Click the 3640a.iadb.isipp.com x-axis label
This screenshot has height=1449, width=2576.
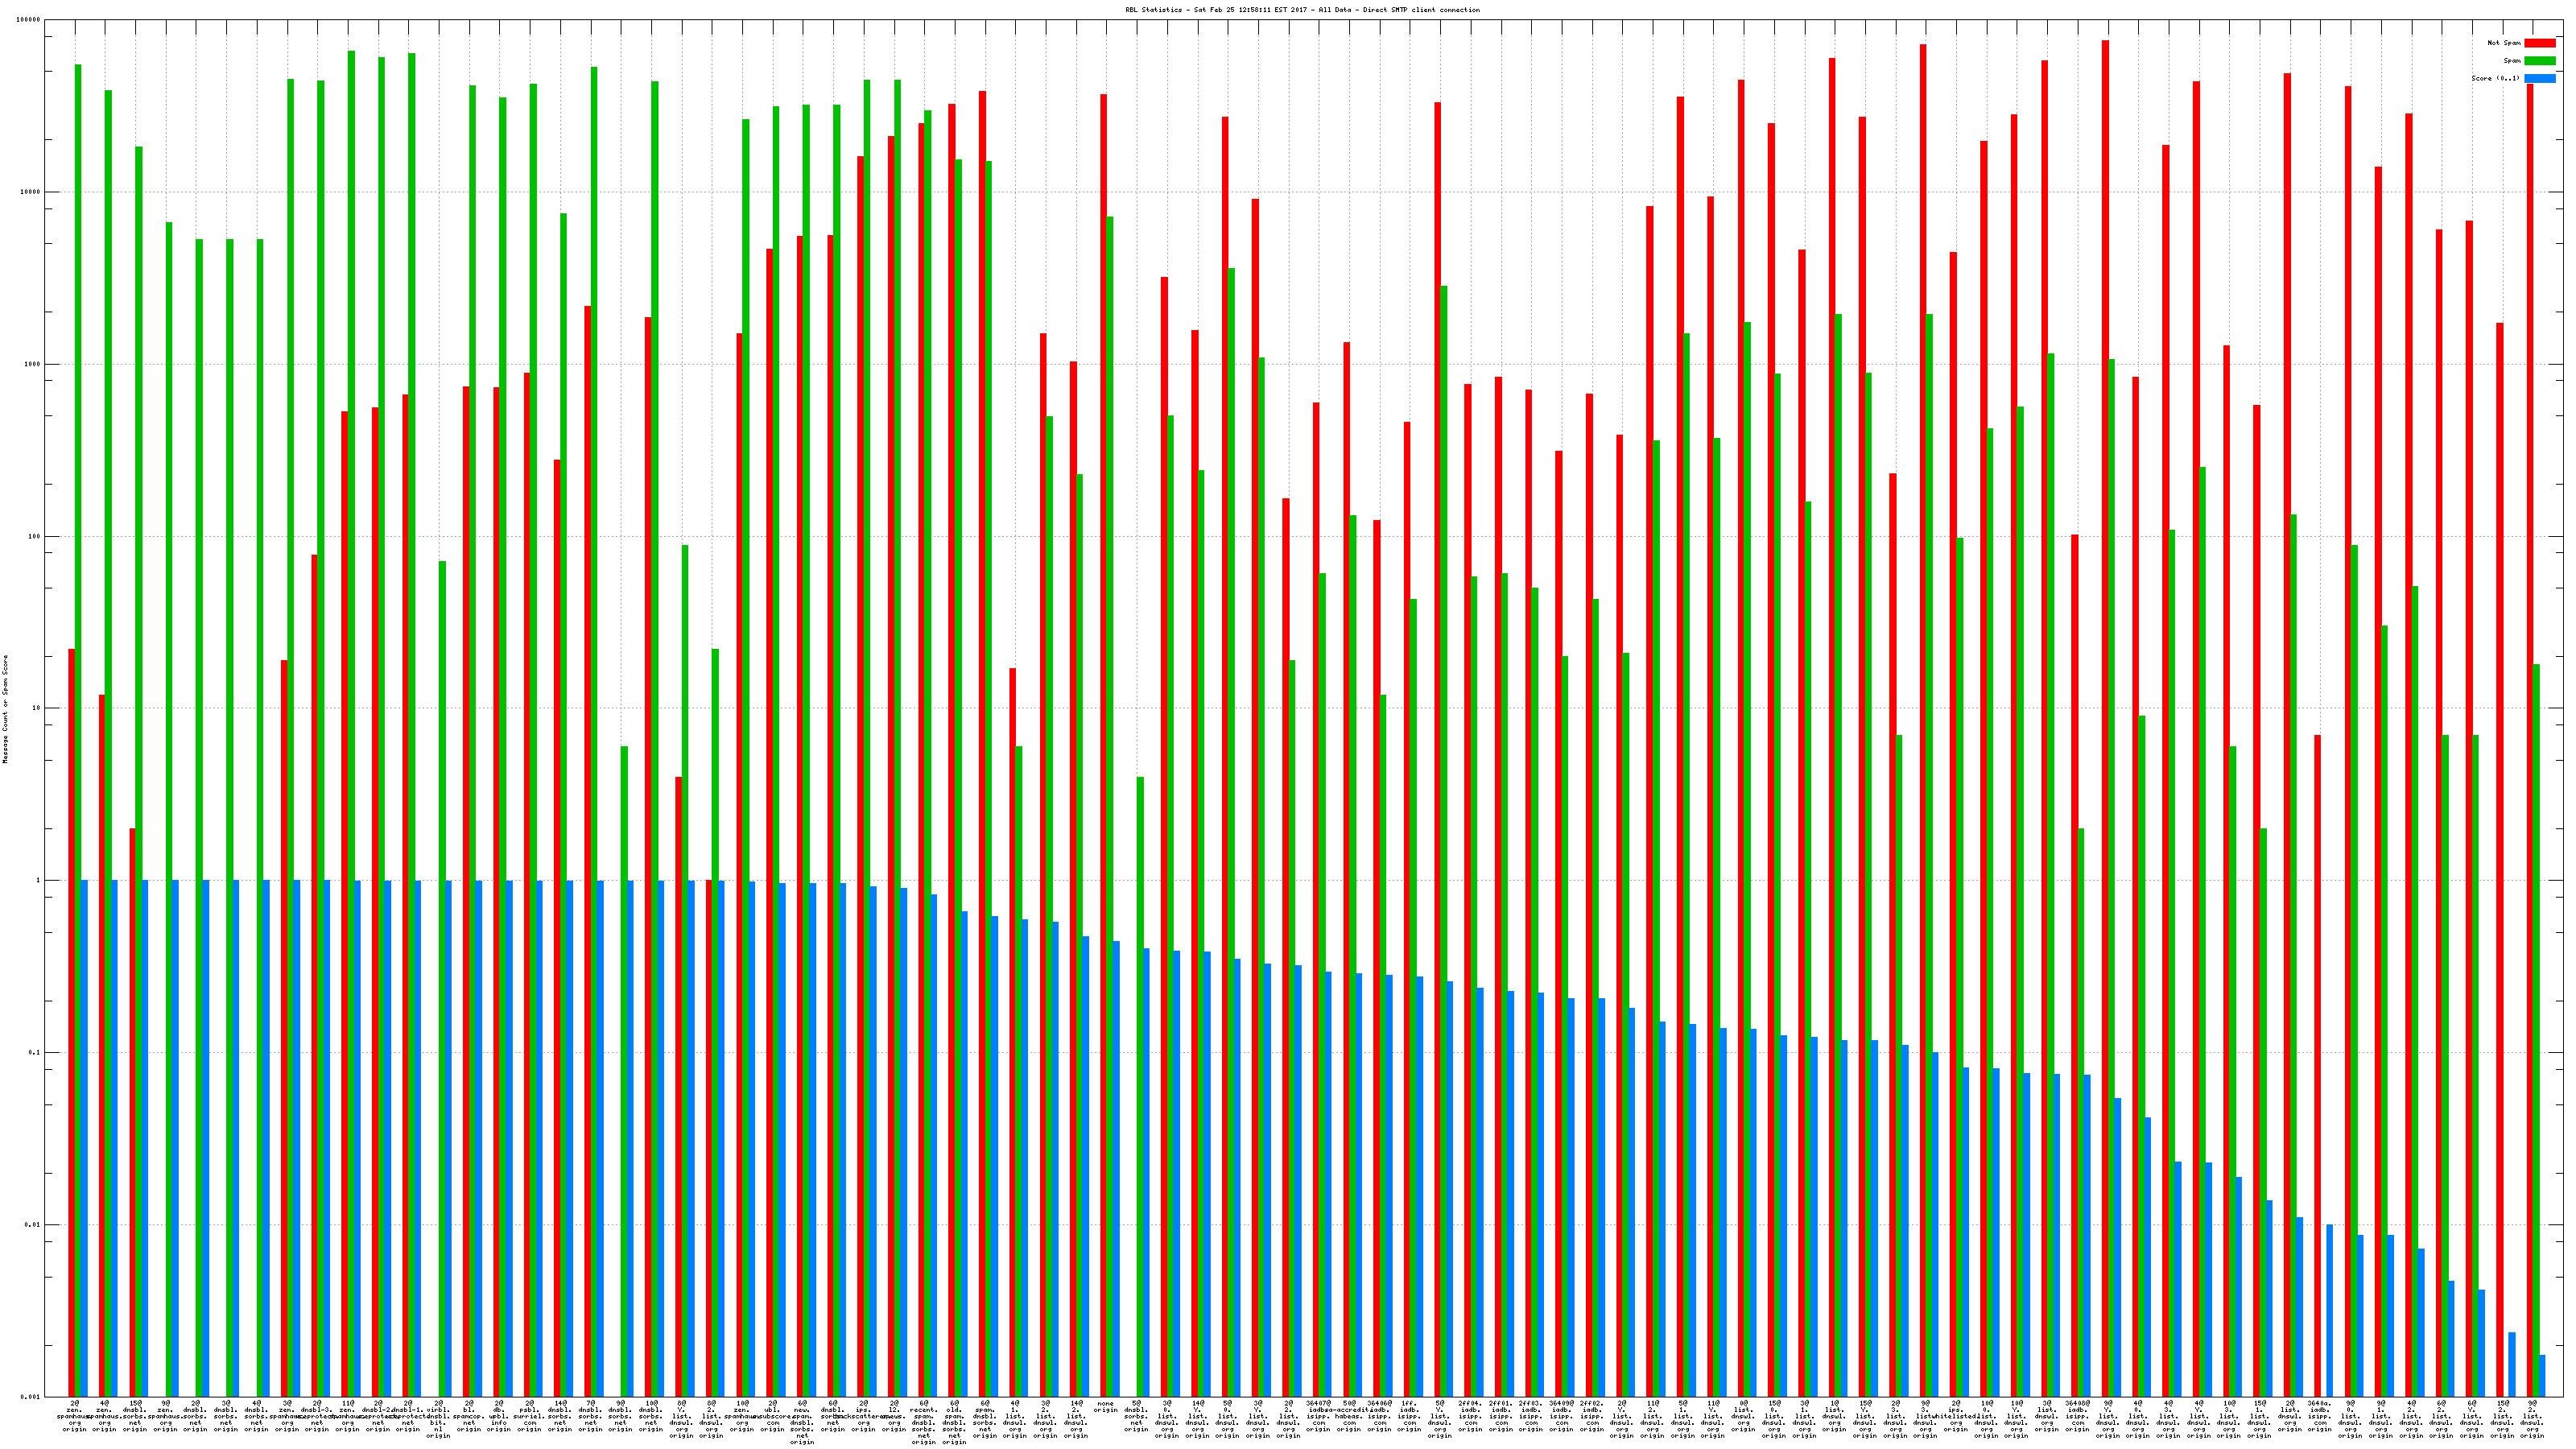click(2319, 1416)
